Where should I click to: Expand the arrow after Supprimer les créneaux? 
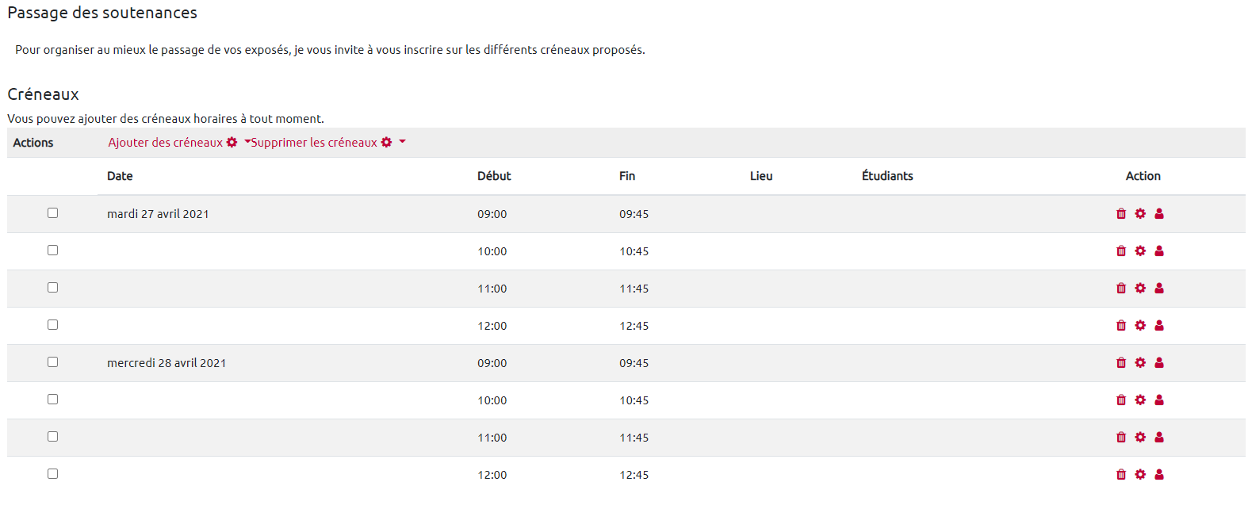coord(402,142)
